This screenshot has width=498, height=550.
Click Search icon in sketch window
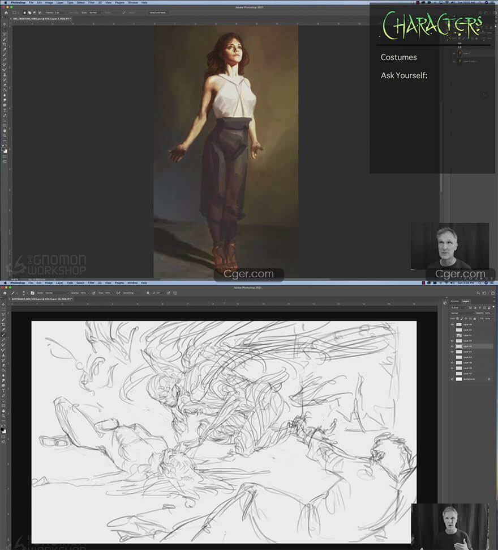(x=478, y=293)
